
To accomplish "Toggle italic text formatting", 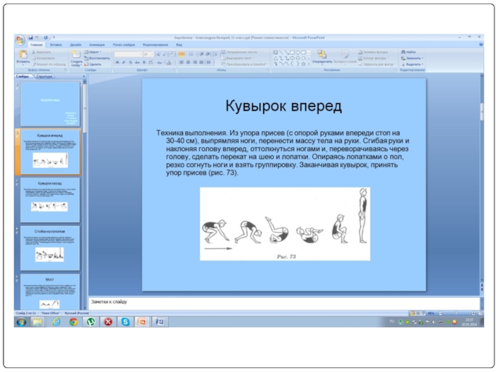I will pyautogui.click(x=123, y=63).
